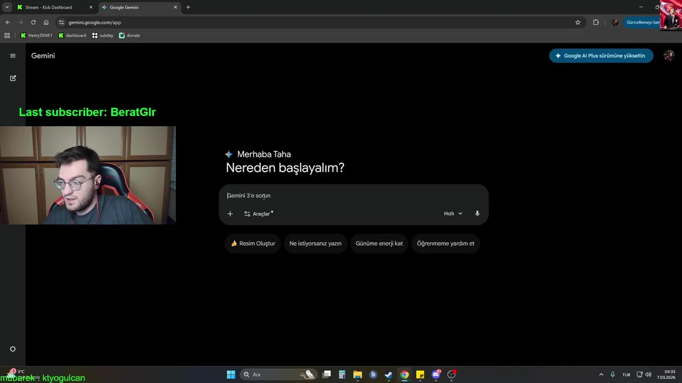
Task: Open File Explorer from the taskbar
Action: [358, 374]
